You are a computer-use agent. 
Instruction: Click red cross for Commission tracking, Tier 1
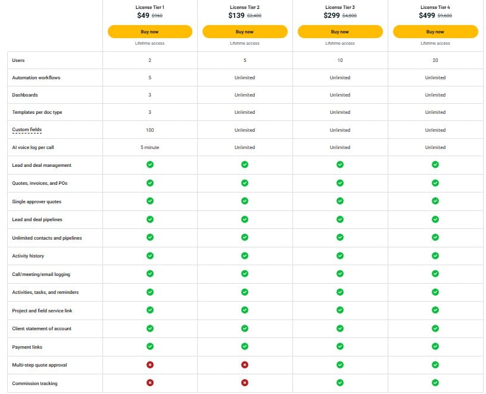coord(149,383)
